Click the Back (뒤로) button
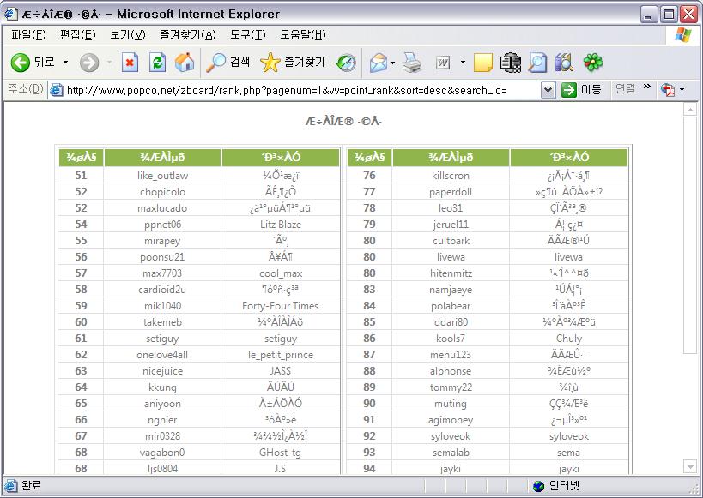703x498 pixels. pyautogui.click(x=33, y=63)
